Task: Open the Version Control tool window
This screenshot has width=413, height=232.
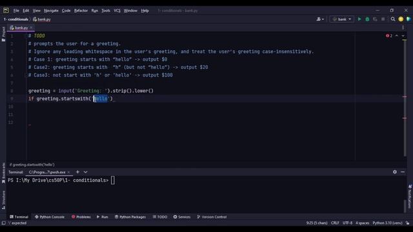Action: [x=212, y=217]
